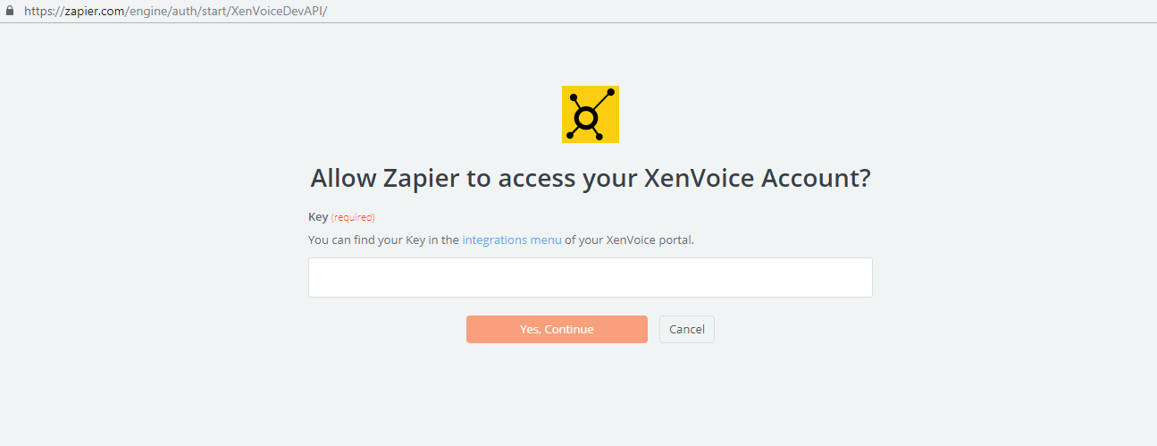The width and height of the screenshot is (1157, 446).
Task: Click the Allow Zapier to access heading
Action: click(591, 178)
